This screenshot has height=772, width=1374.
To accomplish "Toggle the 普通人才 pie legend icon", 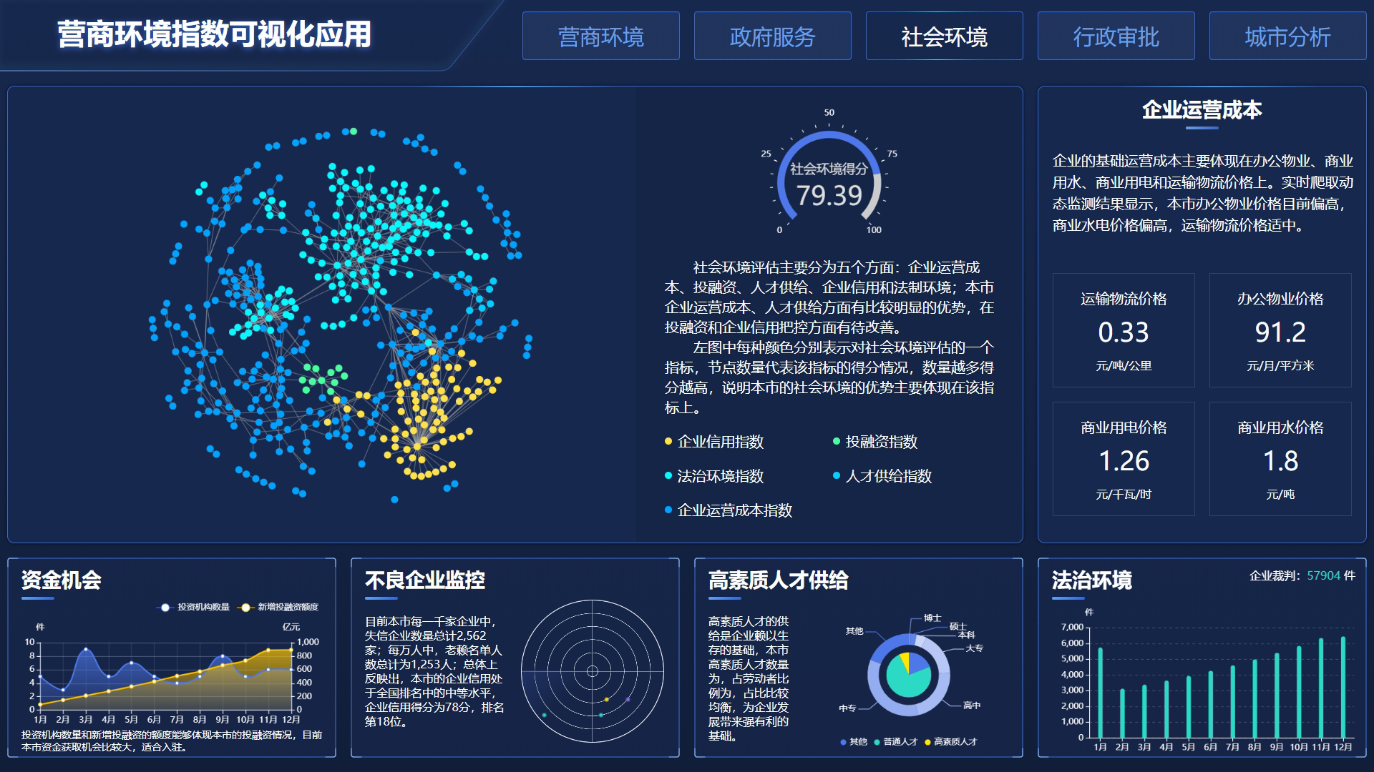I will pyautogui.click(x=877, y=742).
